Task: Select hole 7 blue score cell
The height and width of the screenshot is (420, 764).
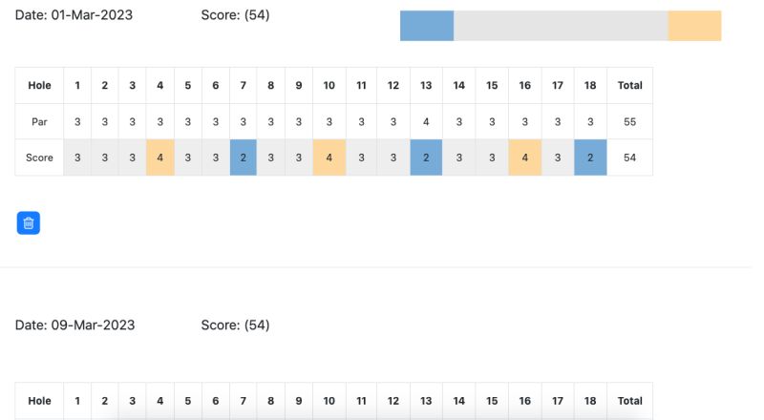Action: (x=244, y=157)
